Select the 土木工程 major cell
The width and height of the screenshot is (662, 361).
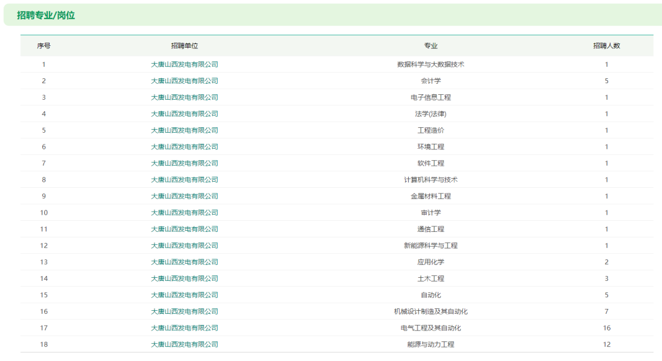[x=431, y=278]
